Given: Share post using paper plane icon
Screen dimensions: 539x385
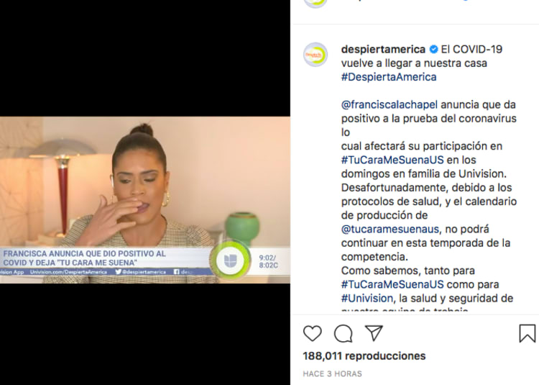Looking at the screenshot, I should (374, 333).
